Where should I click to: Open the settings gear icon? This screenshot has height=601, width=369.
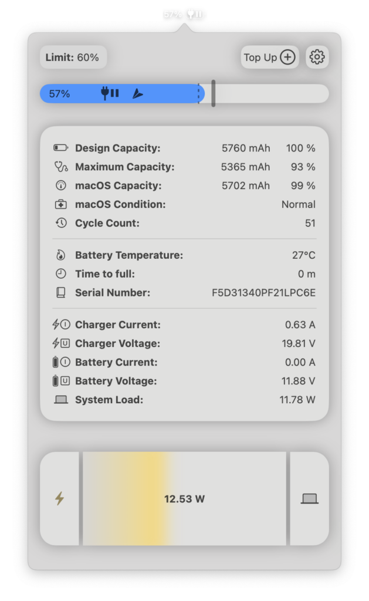click(x=317, y=57)
